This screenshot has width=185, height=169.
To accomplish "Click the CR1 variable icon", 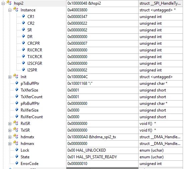I will pos(23,16).
